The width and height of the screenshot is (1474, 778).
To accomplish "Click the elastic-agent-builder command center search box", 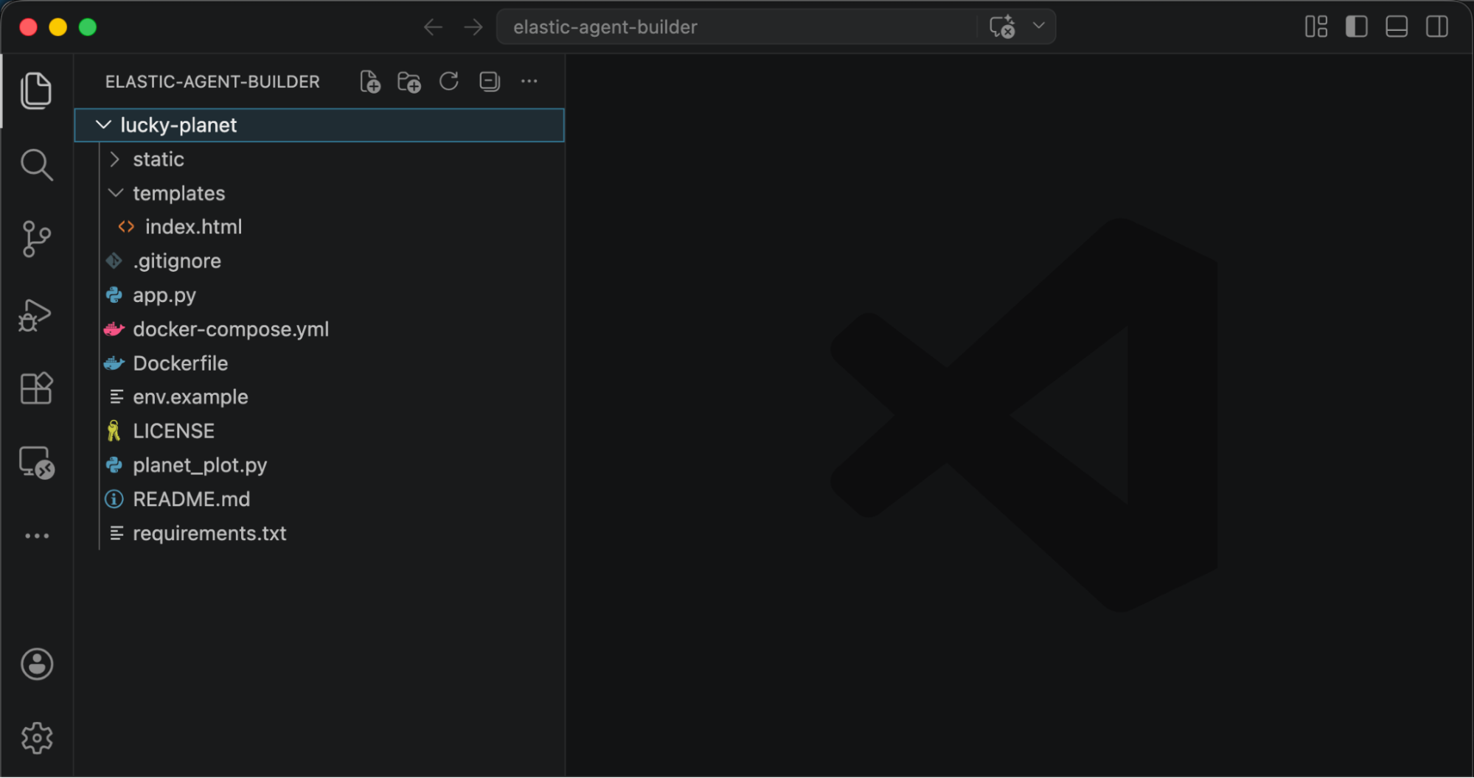I will (x=737, y=27).
